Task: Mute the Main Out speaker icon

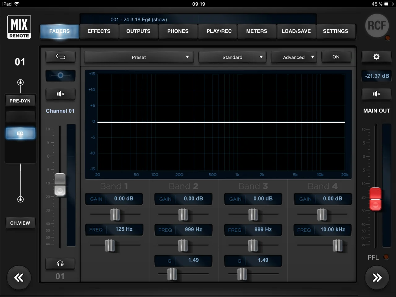Action: [376, 94]
